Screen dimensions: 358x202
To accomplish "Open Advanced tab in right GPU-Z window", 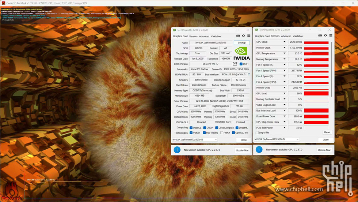I will point(286,36).
